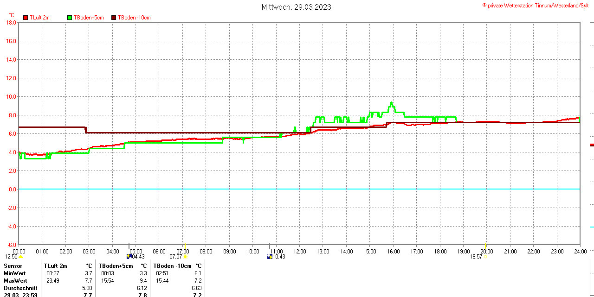Click the TLuft 2m legend label
The image size is (594, 297).
click(x=41, y=18)
